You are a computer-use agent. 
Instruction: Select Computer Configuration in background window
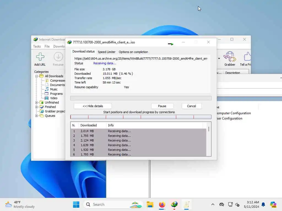pyautogui.click(x=234, y=113)
